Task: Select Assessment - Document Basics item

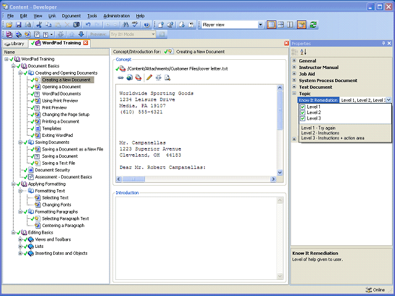Action: [x=64, y=176]
